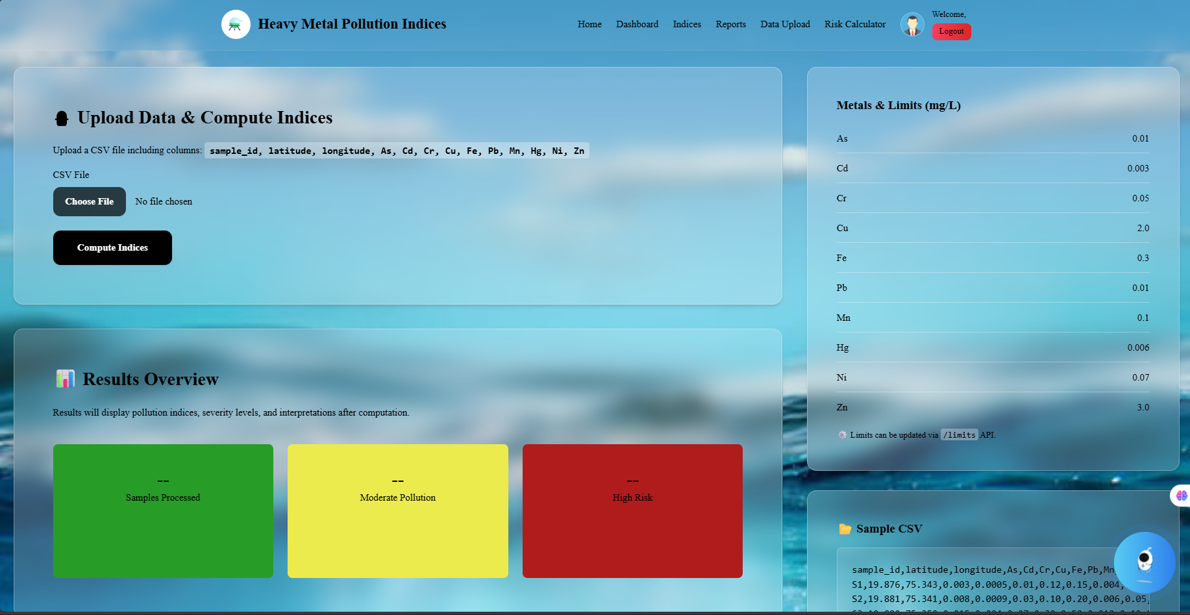The image size is (1190, 615).
Task: Open the user avatar profile icon
Action: tap(912, 23)
